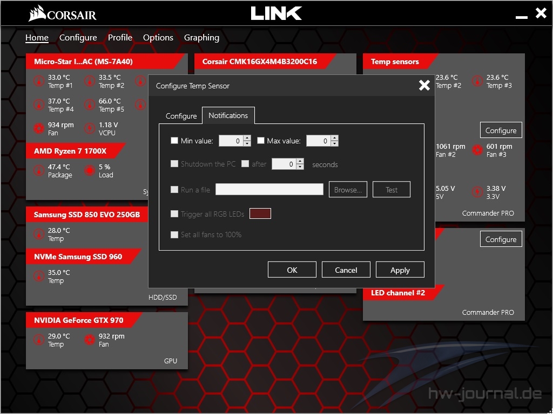Click the Max value number field

coord(319,141)
